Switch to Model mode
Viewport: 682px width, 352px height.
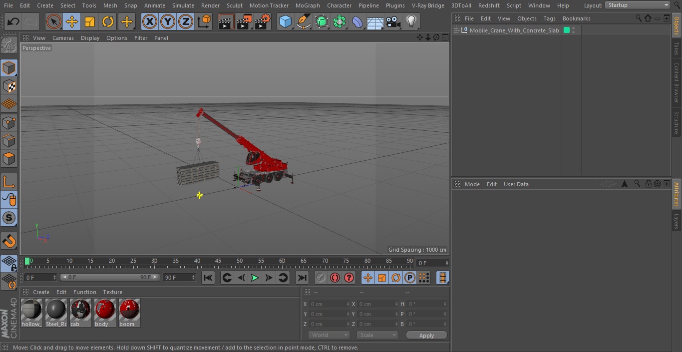tap(9, 68)
